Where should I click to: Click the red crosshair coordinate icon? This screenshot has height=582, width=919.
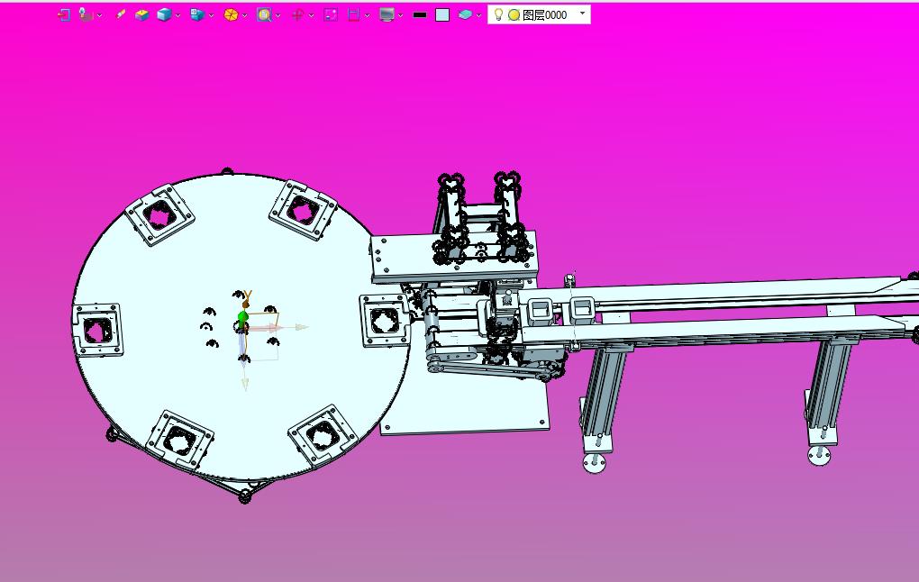click(297, 15)
